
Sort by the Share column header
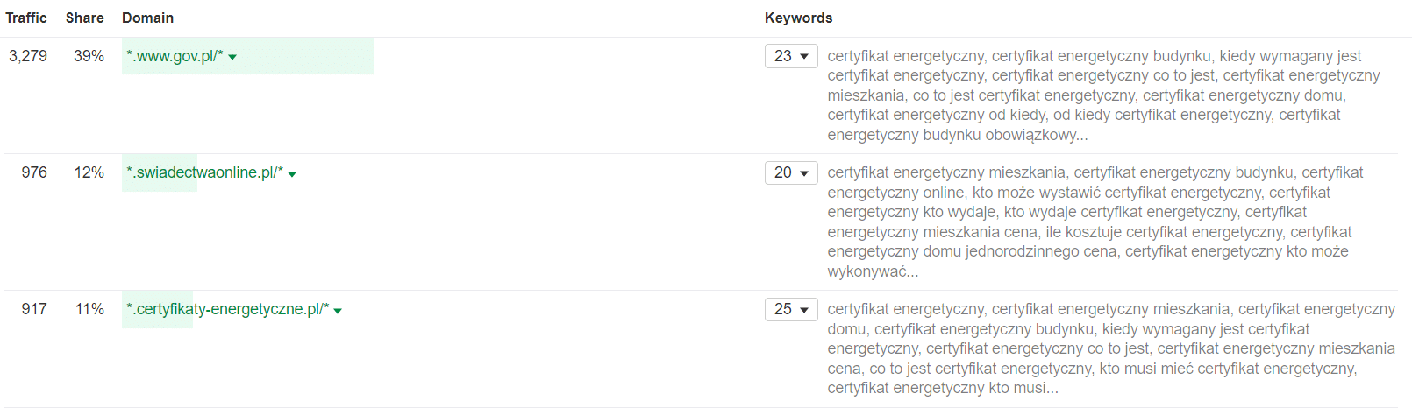[x=85, y=18]
